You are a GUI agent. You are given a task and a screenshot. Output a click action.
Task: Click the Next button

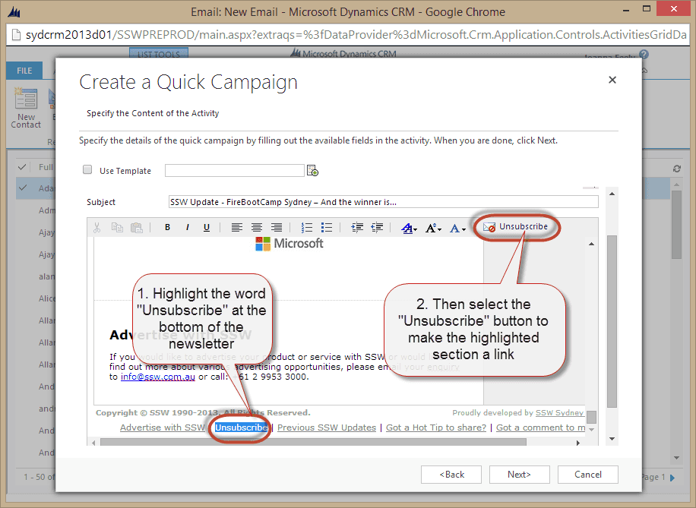[519, 474]
